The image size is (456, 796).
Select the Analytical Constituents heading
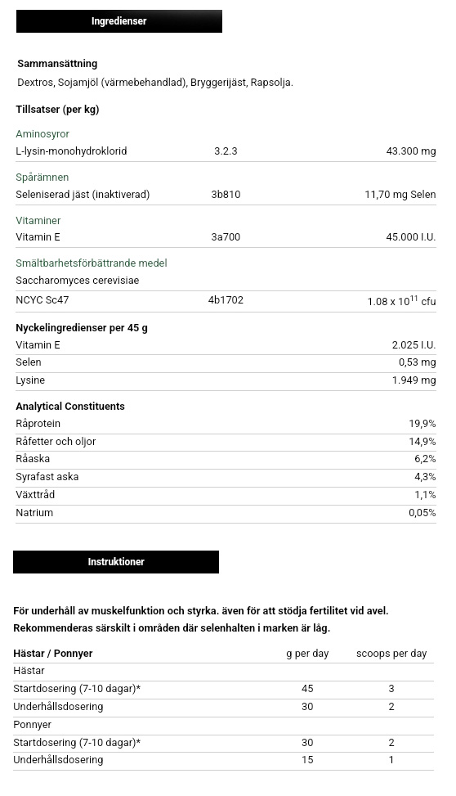[70, 406]
